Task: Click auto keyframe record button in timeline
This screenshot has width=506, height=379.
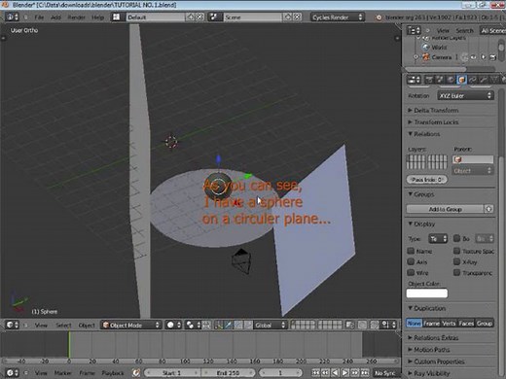Action: [x=136, y=373]
